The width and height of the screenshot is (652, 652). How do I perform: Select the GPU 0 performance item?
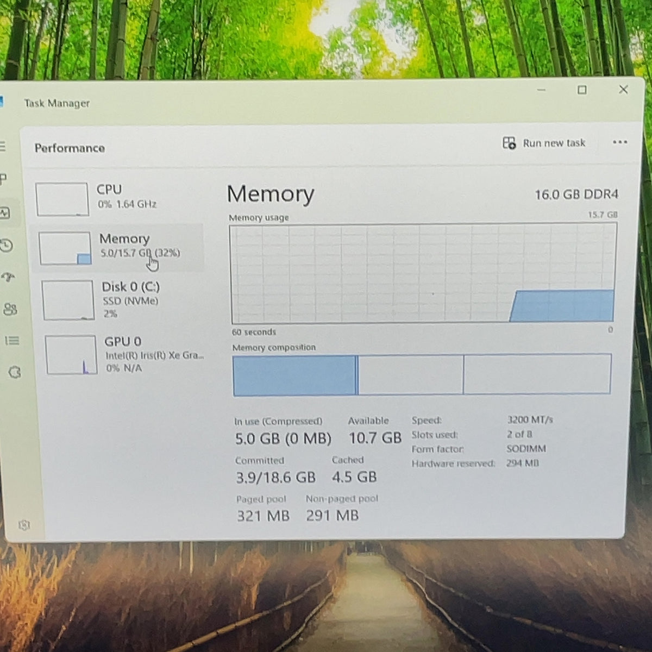124,354
